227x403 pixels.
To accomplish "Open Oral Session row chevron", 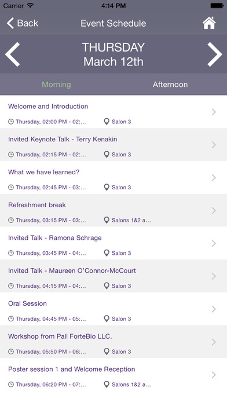I will pos(214,309).
